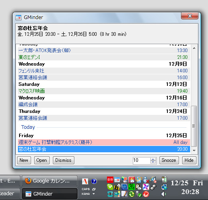Click the red EM emobile tray icon
Image resolution: width=208 pixels, height=200 pixels.
point(110,180)
